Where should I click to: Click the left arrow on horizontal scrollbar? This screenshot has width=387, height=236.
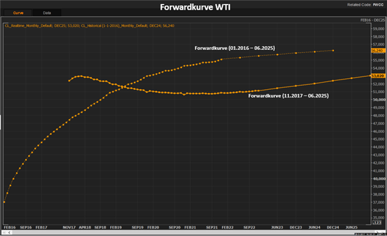tap(10, 233)
